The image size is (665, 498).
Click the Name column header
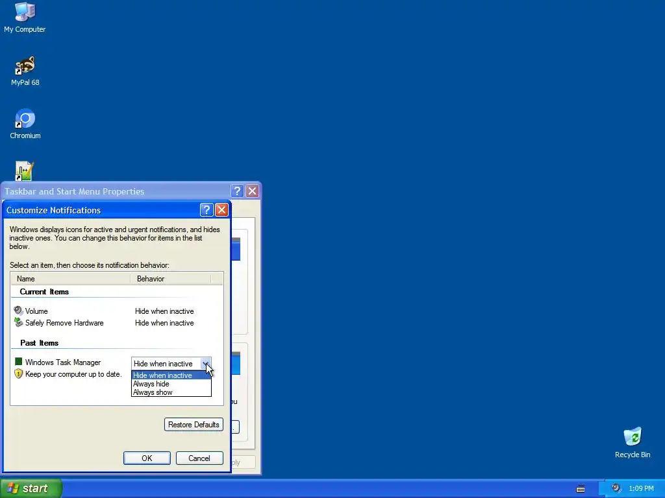[70, 279]
